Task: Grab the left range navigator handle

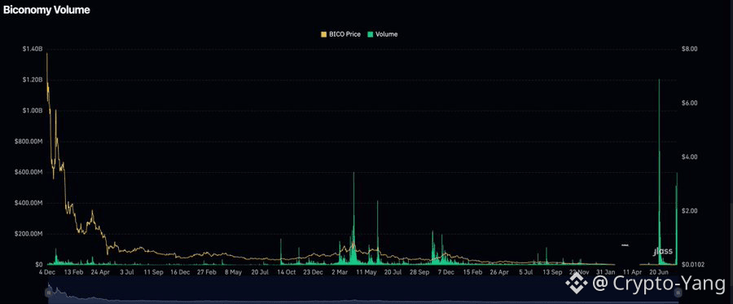Action: 48,293
